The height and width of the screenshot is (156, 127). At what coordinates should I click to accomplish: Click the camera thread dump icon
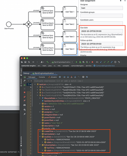(x=24, y=105)
